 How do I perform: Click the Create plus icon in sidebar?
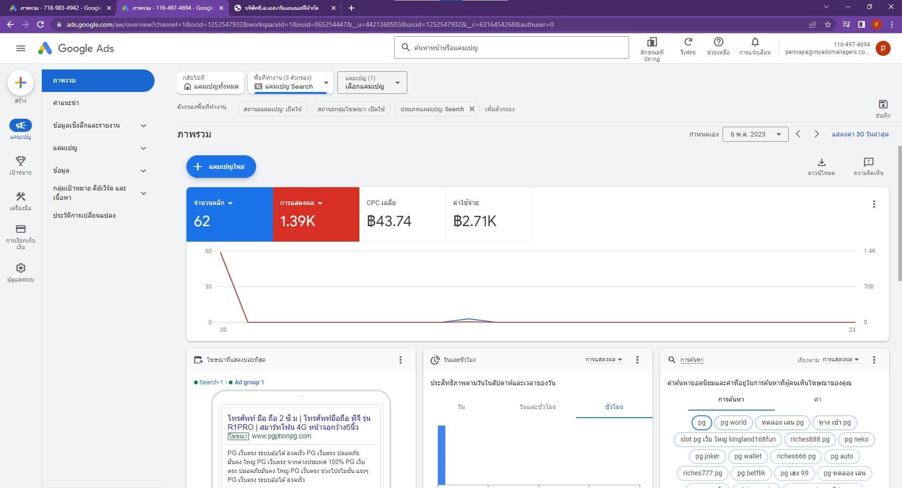pyautogui.click(x=20, y=83)
